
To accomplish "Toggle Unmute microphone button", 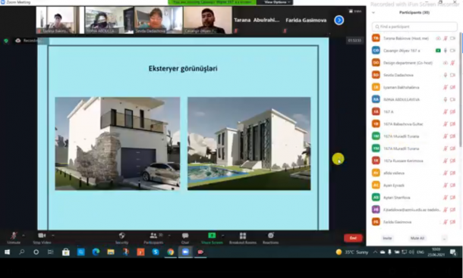I will click(x=14, y=236).
